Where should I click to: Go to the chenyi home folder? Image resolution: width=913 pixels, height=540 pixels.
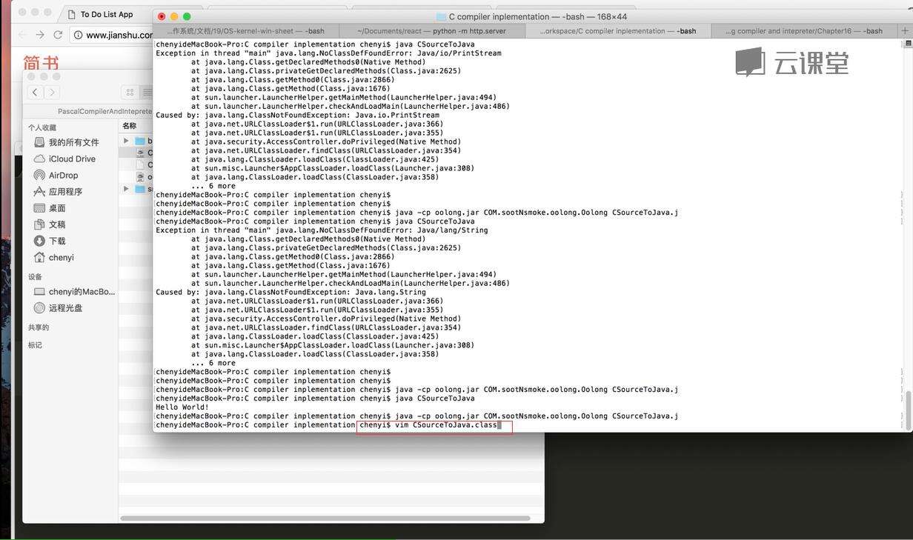(x=61, y=258)
